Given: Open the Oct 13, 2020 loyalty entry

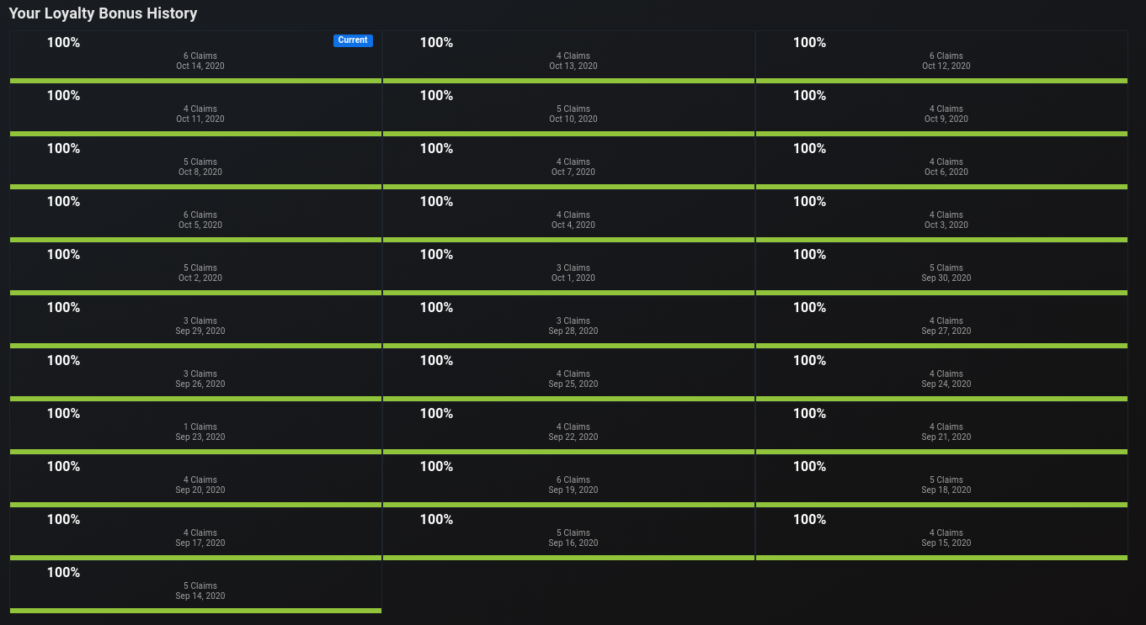Looking at the screenshot, I should [569, 57].
